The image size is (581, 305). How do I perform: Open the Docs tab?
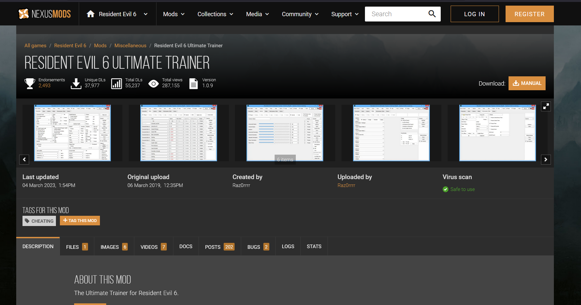[186, 247]
